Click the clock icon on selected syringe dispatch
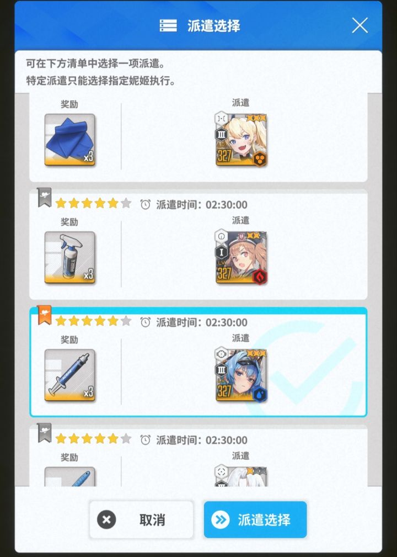 pyautogui.click(x=146, y=322)
